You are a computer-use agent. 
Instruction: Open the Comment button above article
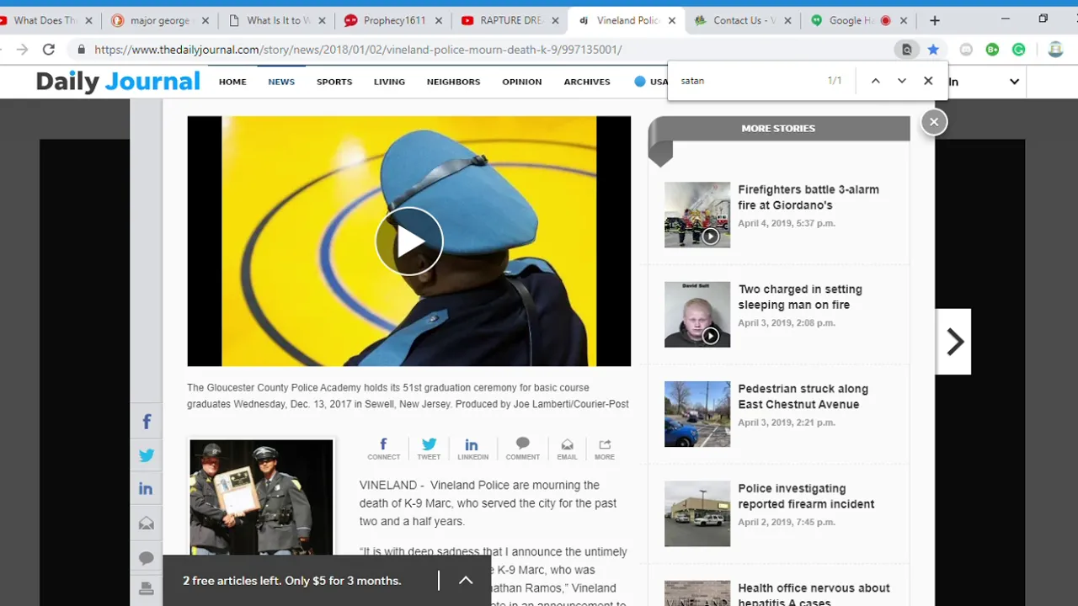(522, 449)
